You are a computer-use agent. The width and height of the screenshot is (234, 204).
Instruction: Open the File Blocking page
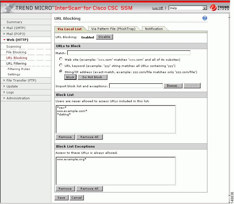pyautogui.click(x=16, y=52)
